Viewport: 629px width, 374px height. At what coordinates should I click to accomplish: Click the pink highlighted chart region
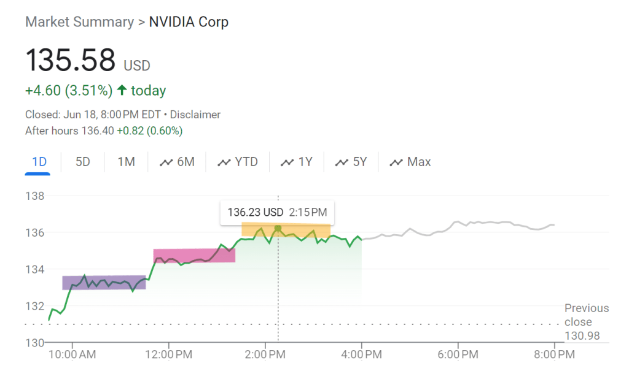[x=194, y=256]
